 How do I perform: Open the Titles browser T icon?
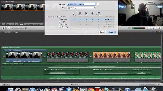(153, 28)
